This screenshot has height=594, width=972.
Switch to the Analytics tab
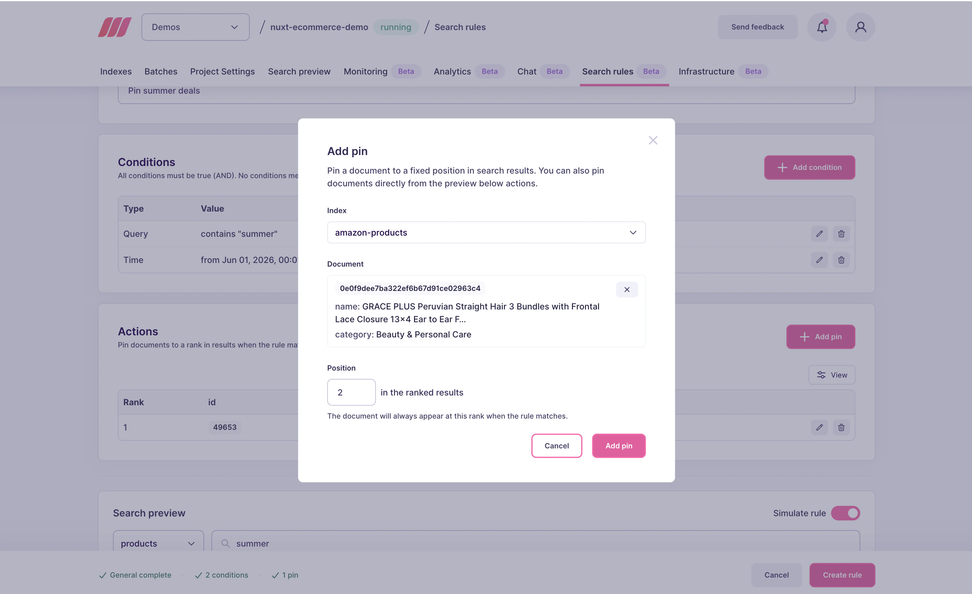coord(452,71)
